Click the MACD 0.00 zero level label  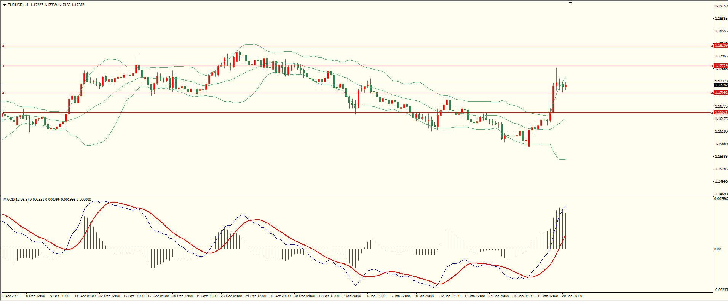pyautogui.click(x=717, y=249)
